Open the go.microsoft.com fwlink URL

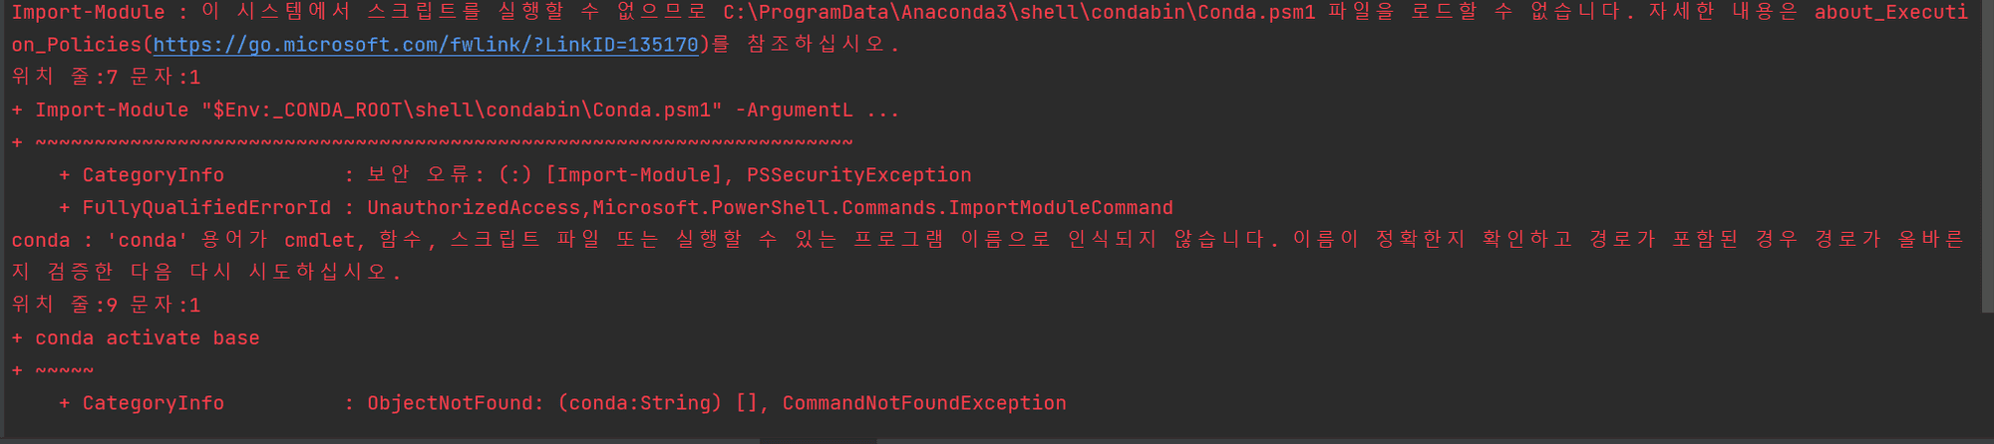pyautogui.click(x=426, y=45)
